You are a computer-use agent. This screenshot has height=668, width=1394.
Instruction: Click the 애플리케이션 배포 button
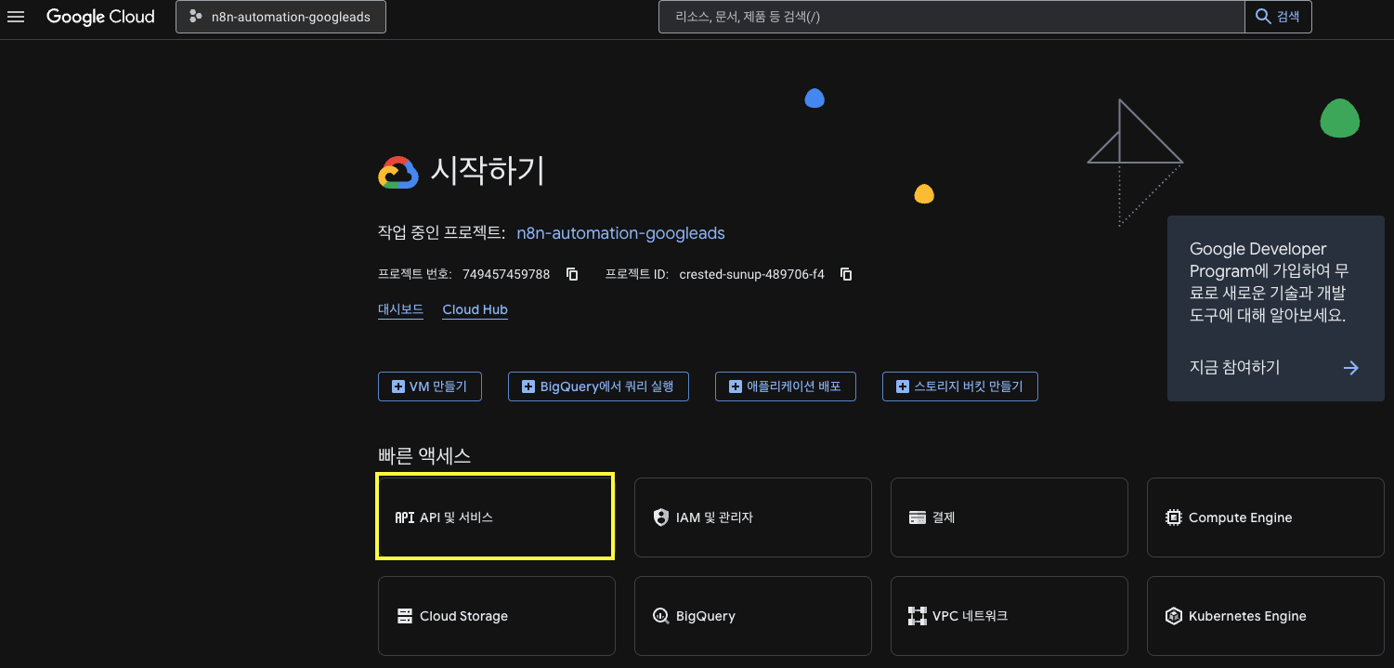(785, 386)
